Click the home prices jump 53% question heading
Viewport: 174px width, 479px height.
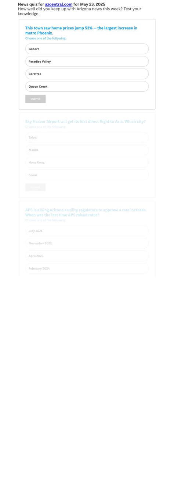coord(81,30)
